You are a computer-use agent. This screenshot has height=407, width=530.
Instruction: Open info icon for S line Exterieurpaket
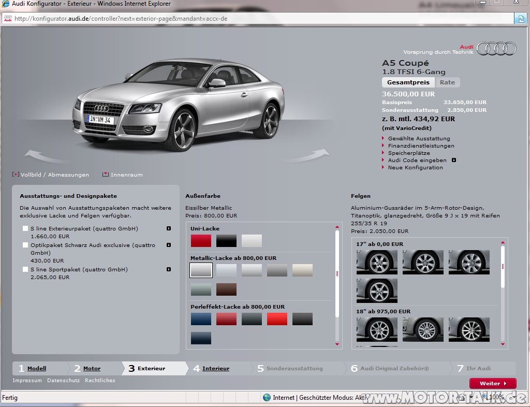click(x=169, y=228)
